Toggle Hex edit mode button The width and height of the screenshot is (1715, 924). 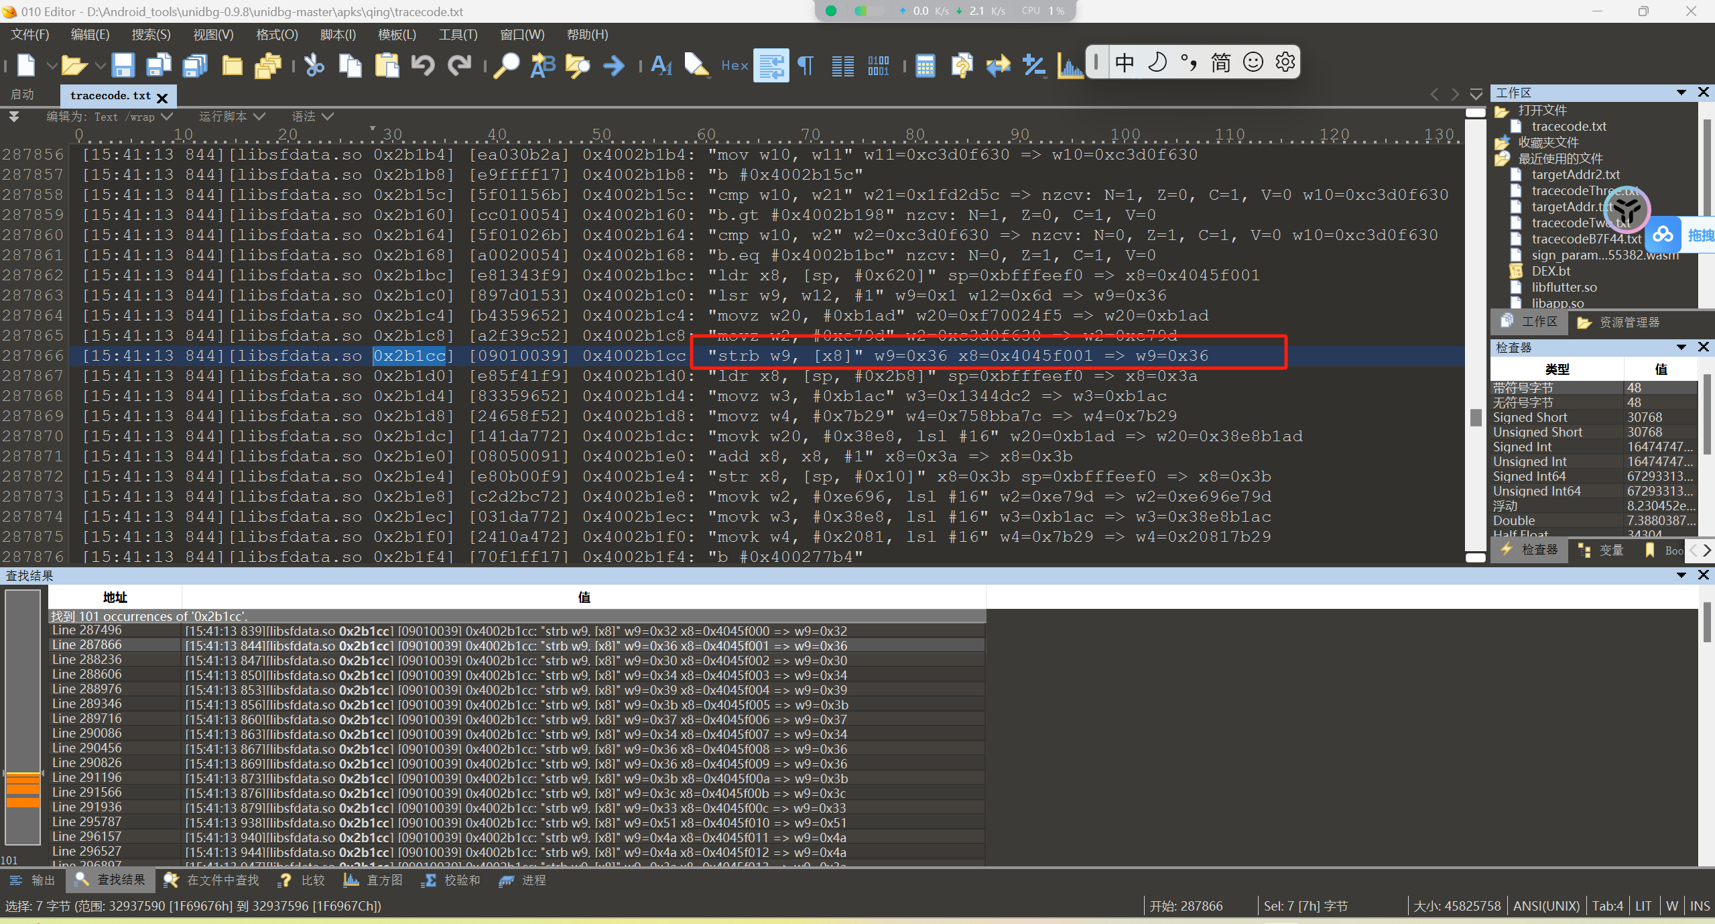734,65
